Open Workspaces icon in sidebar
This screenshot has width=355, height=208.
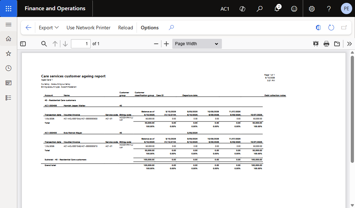8,83
